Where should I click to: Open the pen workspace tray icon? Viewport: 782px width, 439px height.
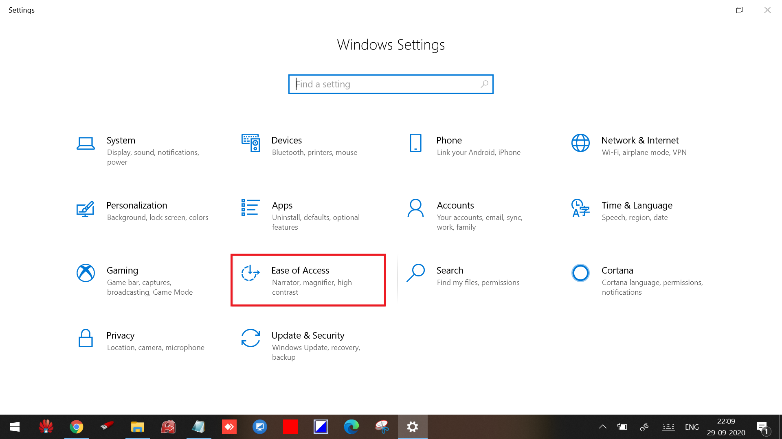point(644,427)
